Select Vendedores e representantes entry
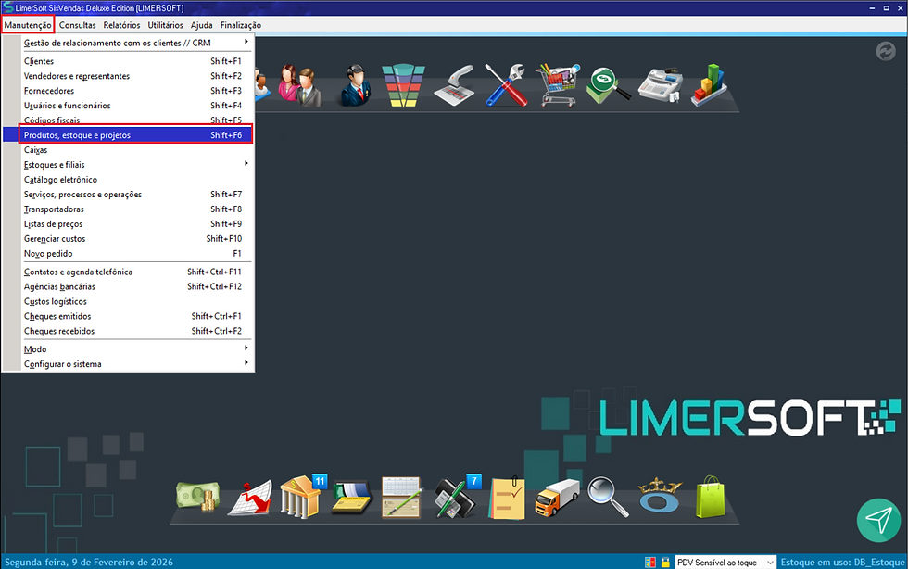Screen dimensions: 908x569 pos(128,76)
